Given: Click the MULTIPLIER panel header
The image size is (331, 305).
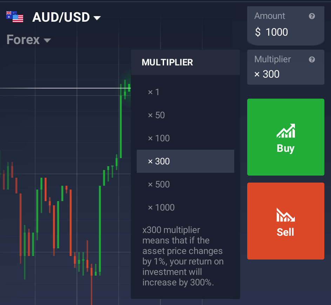Looking at the screenshot, I should [x=185, y=62].
